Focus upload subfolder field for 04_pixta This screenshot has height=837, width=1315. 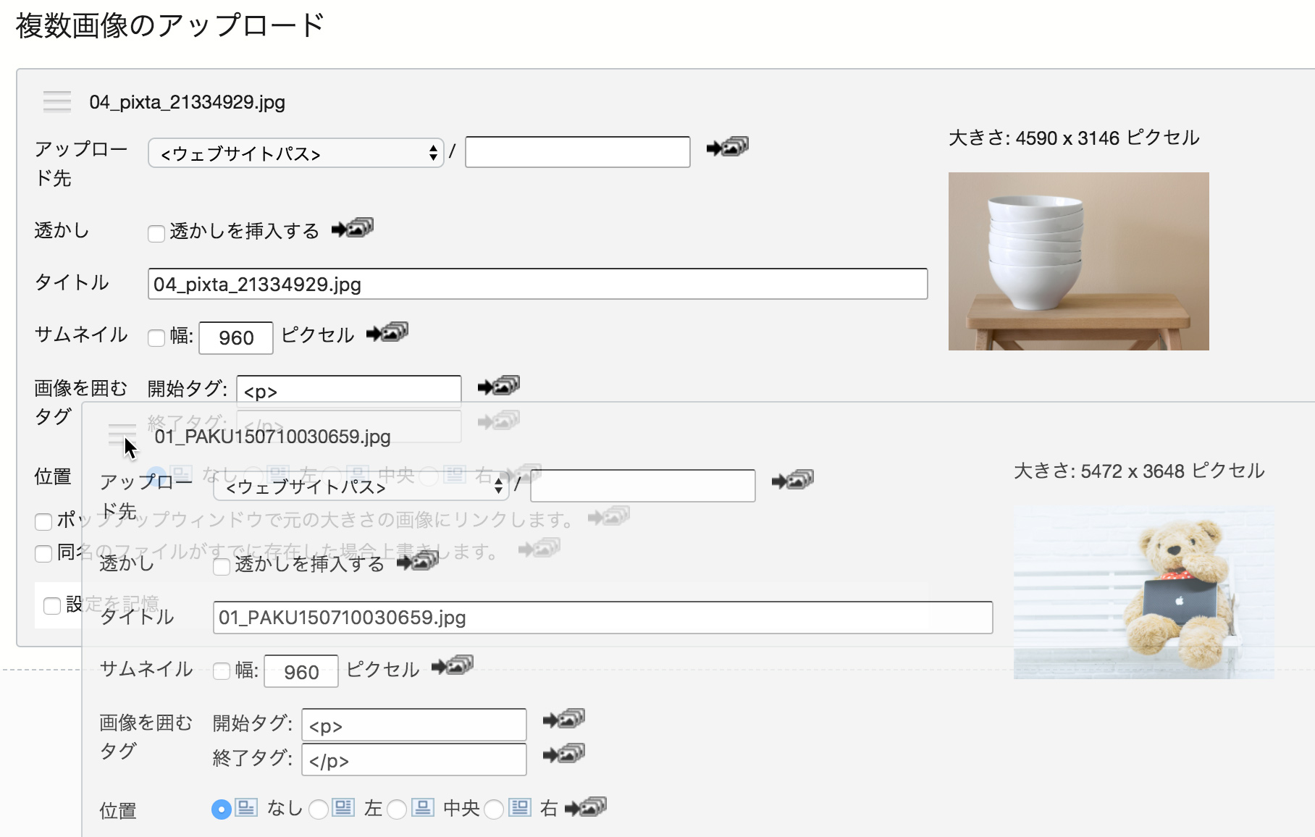pos(578,152)
